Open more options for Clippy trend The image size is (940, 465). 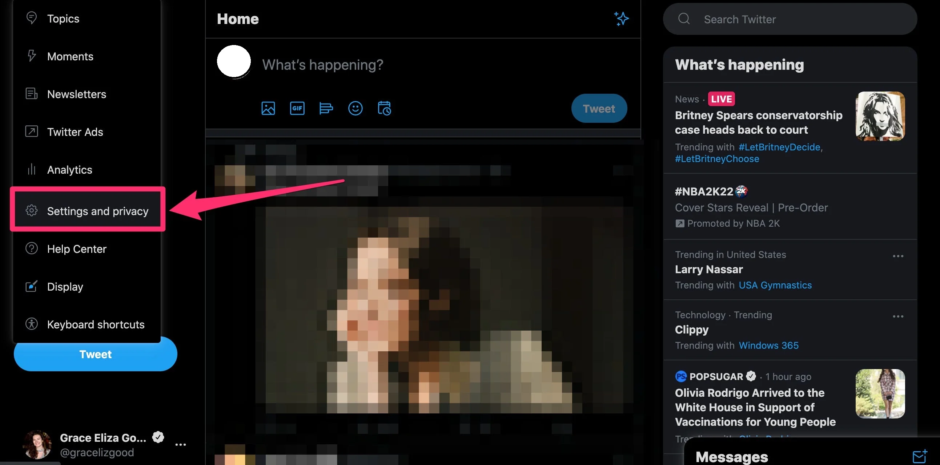point(898,316)
